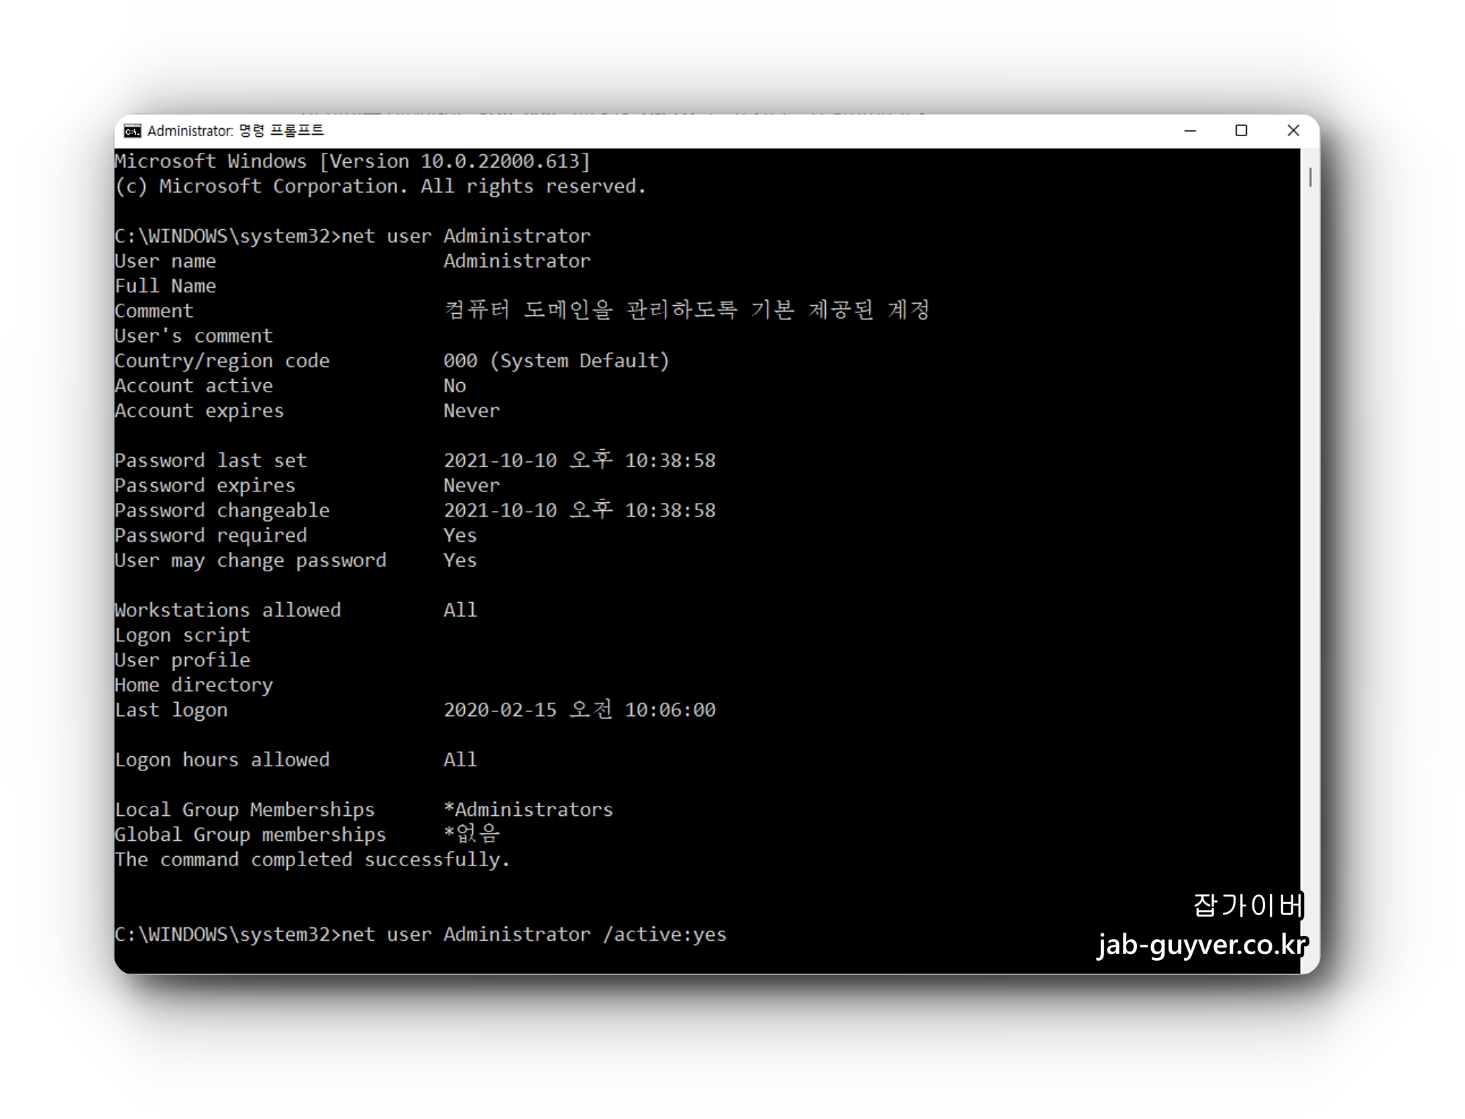1465x1119 pixels.
Task: Minimize the Administrator command prompt window
Action: (1190, 131)
